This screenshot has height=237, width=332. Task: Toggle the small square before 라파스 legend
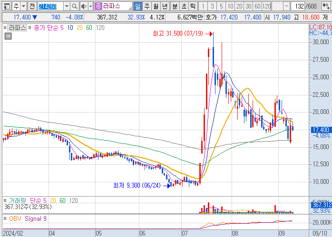click(x=5, y=28)
